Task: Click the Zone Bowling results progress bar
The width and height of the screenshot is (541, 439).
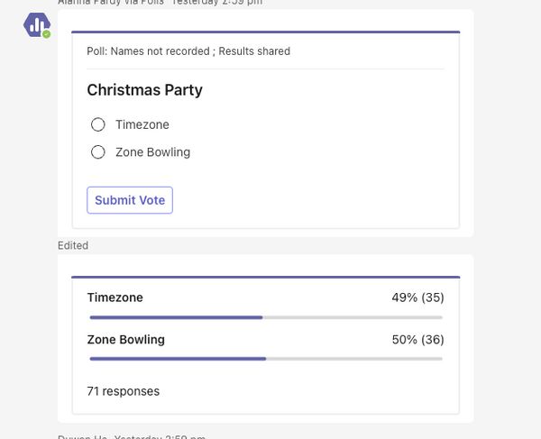Action: [x=266, y=359]
